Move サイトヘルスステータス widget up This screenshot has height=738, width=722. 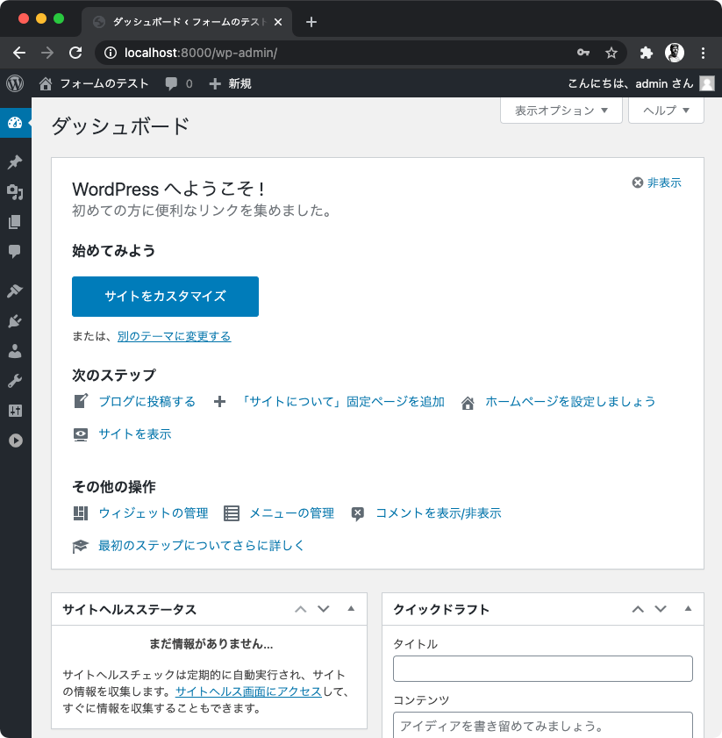300,609
